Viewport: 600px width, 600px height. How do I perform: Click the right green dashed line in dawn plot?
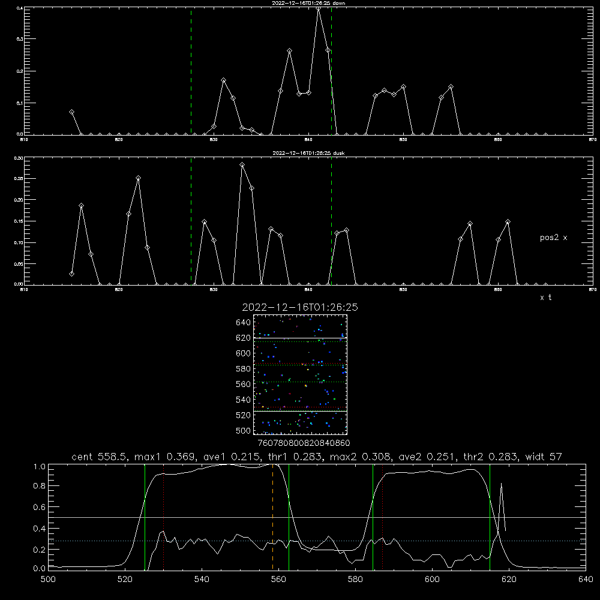click(x=331, y=71)
